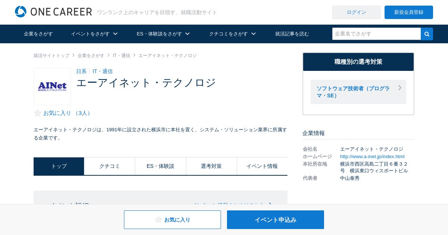Expand the イベントをさがす dropdown arrow

[x=115, y=34]
